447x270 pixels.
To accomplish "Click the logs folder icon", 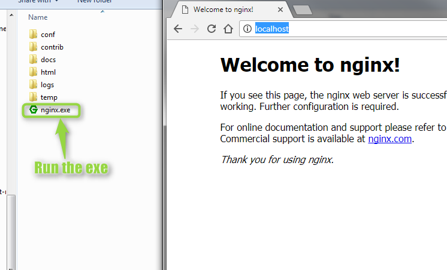I will click(33, 84).
